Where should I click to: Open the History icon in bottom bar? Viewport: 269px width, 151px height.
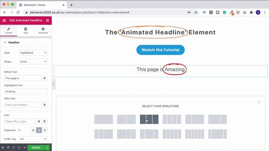click(13, 148)
